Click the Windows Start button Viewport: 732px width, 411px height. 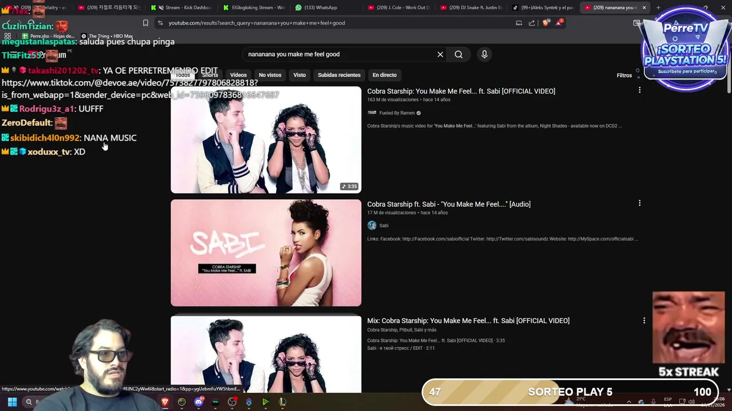12,402
